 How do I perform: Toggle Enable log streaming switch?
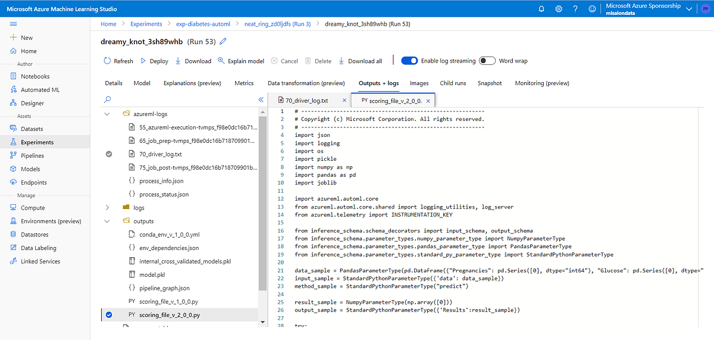[x=409, y=61]
